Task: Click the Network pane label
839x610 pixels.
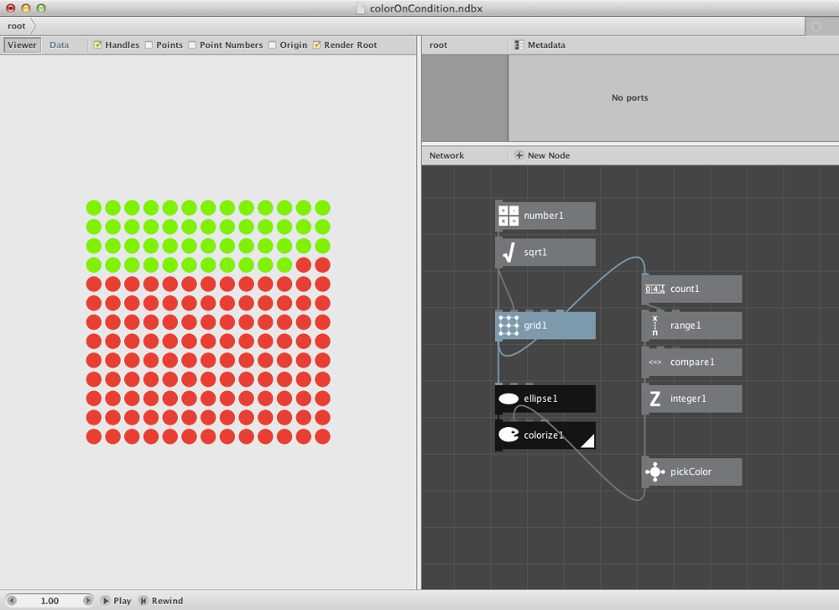Action: tap(447, 155)
